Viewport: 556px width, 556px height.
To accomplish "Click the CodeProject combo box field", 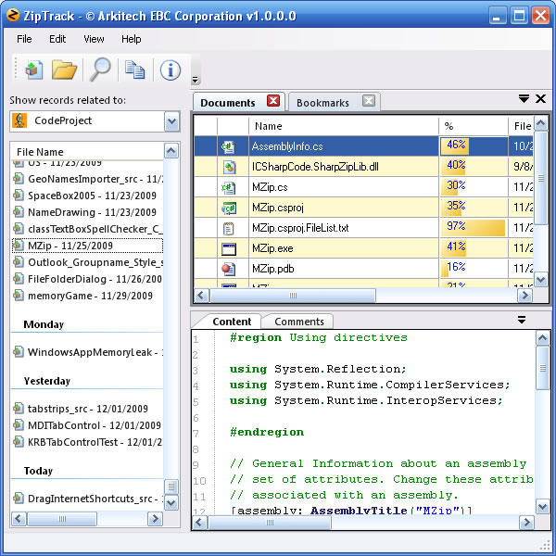I will pos(95,121).
